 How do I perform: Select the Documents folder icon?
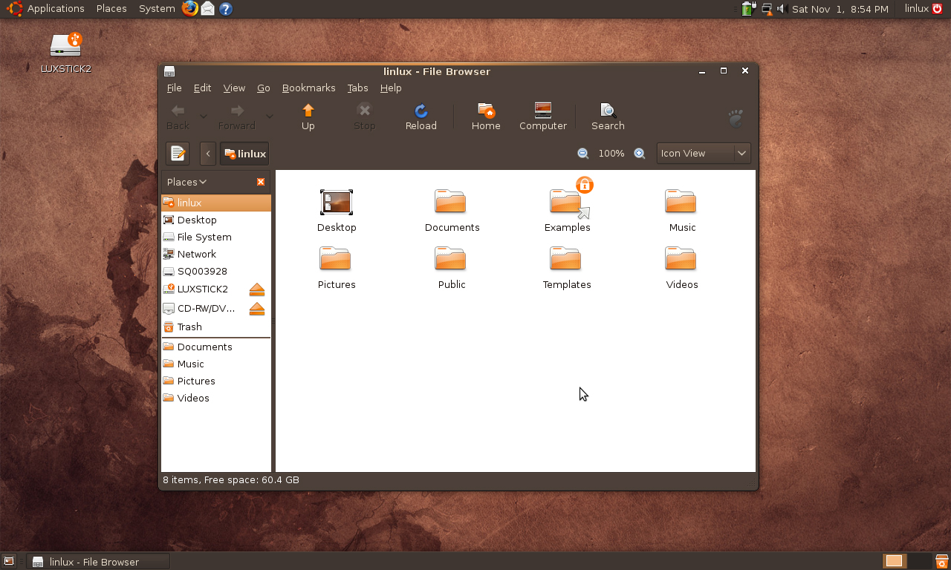click(450, 202)
